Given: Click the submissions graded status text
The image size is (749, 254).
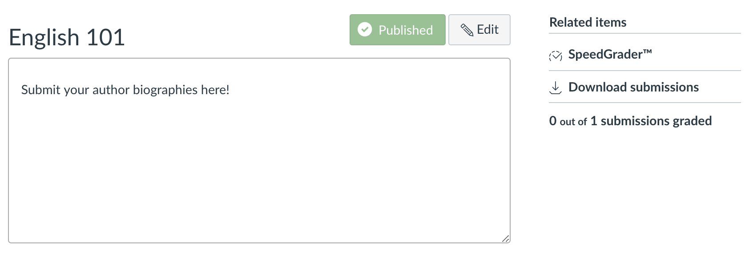Looking at the screenshot, I should (656, 121).
